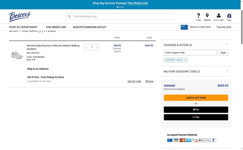Open the shopping Bag icon
This screenshot has height=150, width=243.
pyautogui.click(x=229, y=16)
